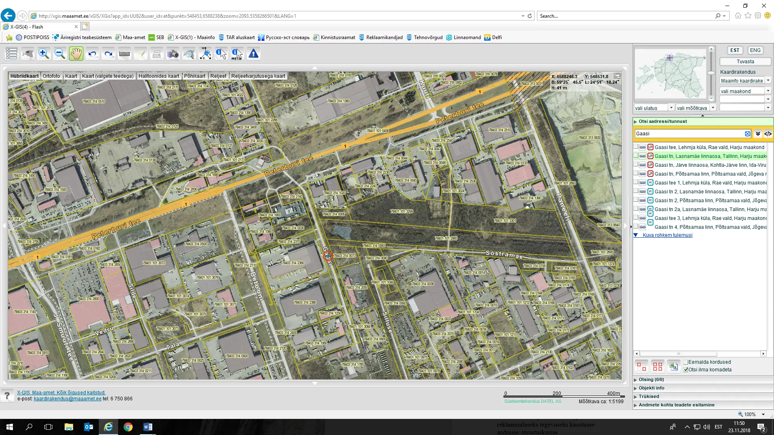Screen dimensions: 774x435
Task: Select the XY coordinates pin tool
Action: click(x=205, y=54)
